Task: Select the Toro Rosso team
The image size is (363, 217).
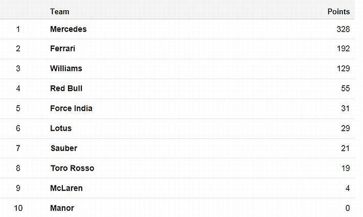Action: point(72,168)
